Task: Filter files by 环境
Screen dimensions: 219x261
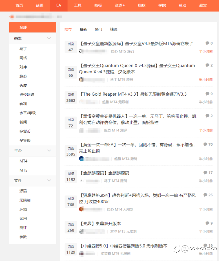Action: click(x=23, y=209)
